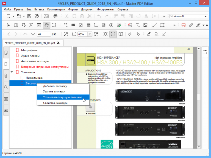Select the Hand tool
This screenshot has height=158, width=211.
tap(46, 25)
